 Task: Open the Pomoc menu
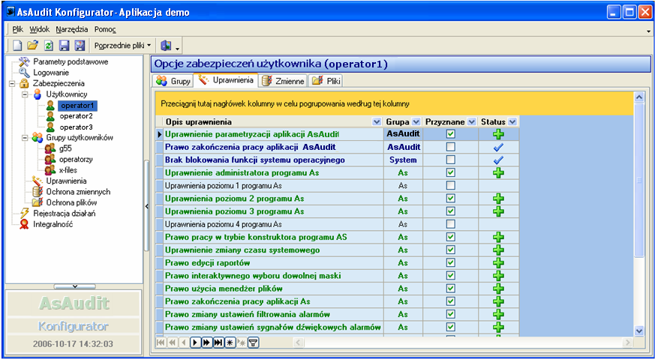pyautogui.click(x=105, y=29)
